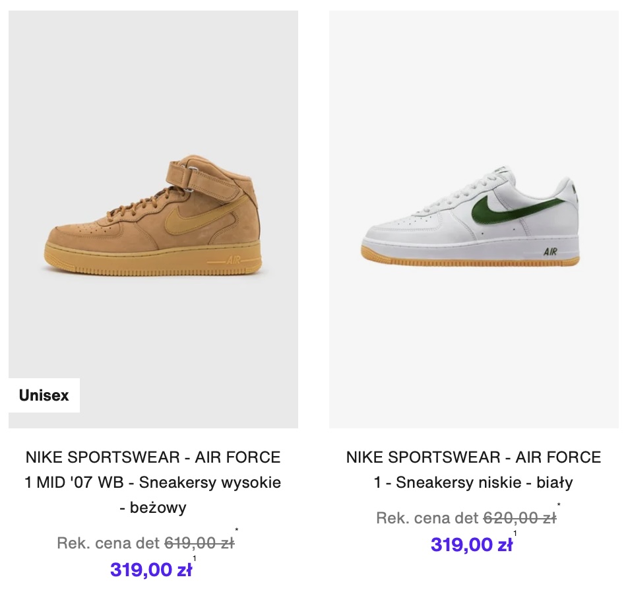628x598 pixels.
Task: Click the crossed-out 620,00 zł price
Action: tap(520, 518)
